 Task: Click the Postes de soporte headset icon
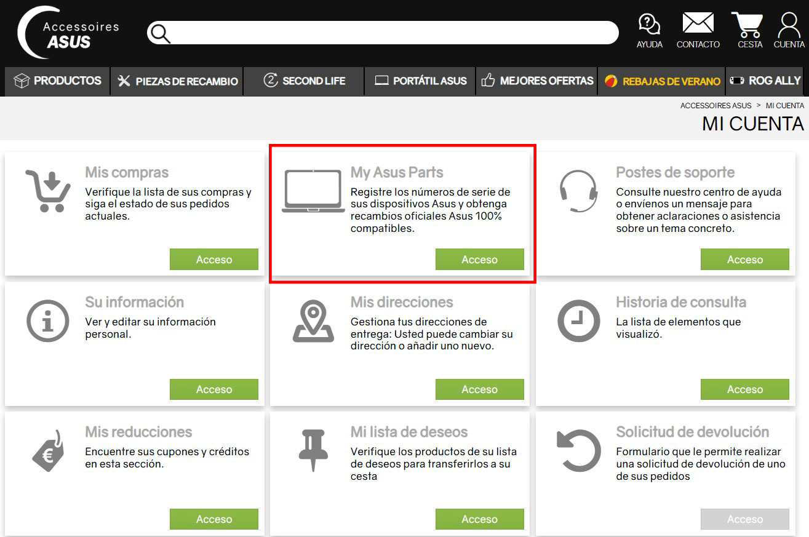point(578,191)
